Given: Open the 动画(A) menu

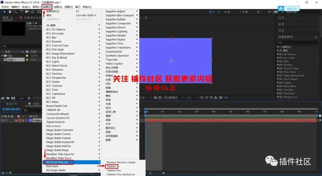Looking at the screenshot, I should [x=58, y=7].
